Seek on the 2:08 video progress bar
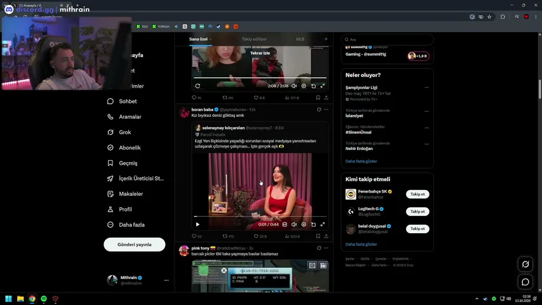Screen dimensions: 542x305 pyautogui.click(x=260, y=78)
